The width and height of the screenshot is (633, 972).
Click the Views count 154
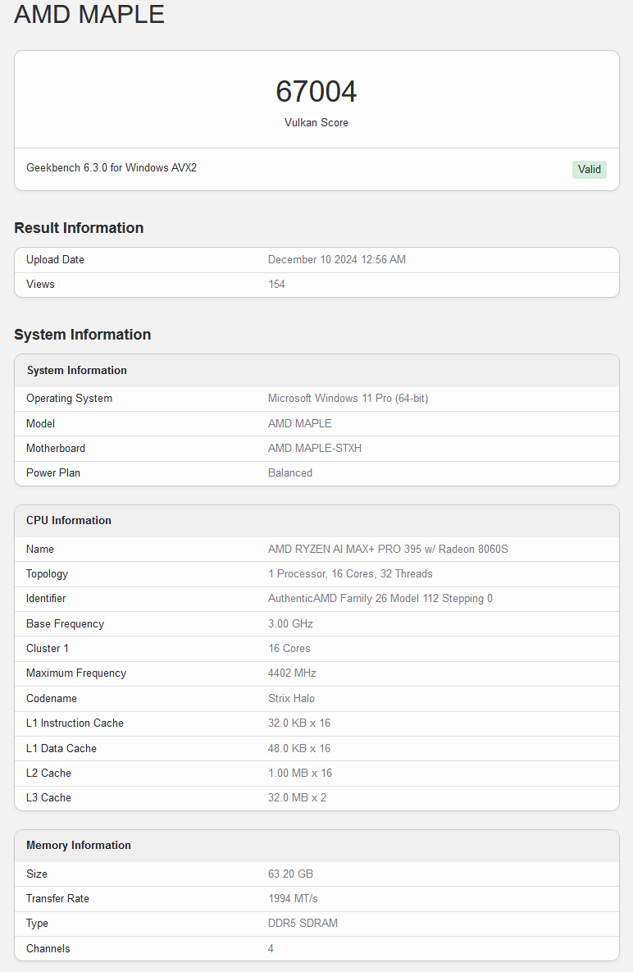(276, 284)
